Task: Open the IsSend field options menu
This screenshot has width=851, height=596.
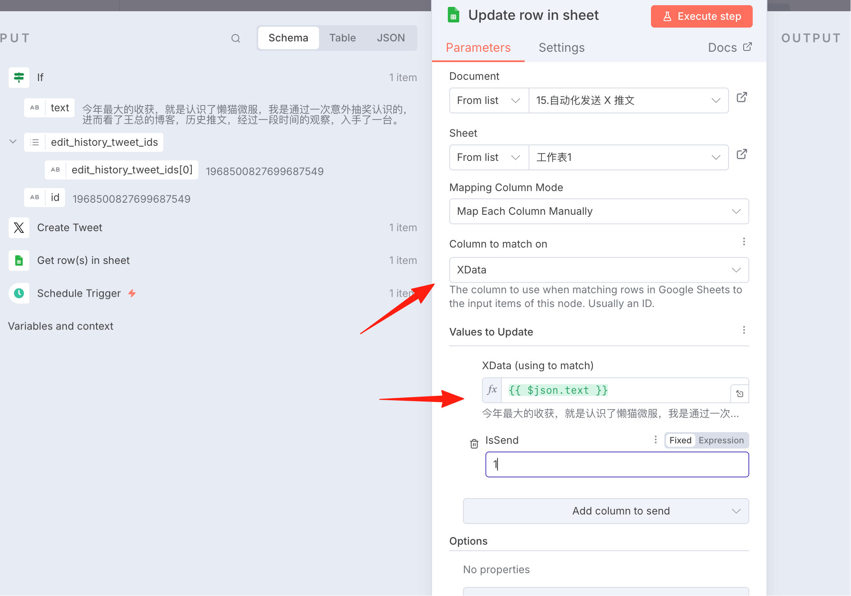Action: 655,440
